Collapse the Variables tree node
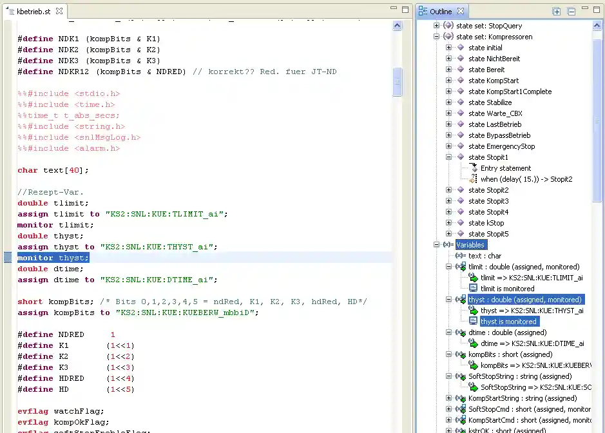The image size is (605, 433). click(x=437, y=245)
